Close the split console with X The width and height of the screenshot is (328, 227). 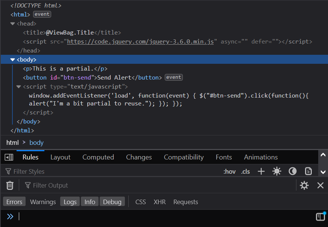click(x=320, y=185)
